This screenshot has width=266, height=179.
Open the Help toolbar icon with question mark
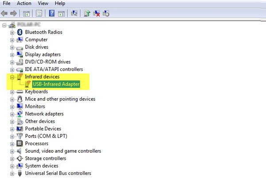[x=52, y=13]
